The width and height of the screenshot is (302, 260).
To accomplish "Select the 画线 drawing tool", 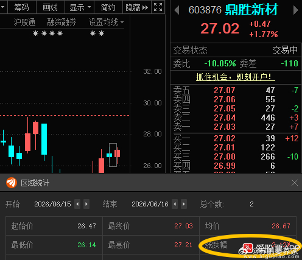I will (x=51, y=7).
